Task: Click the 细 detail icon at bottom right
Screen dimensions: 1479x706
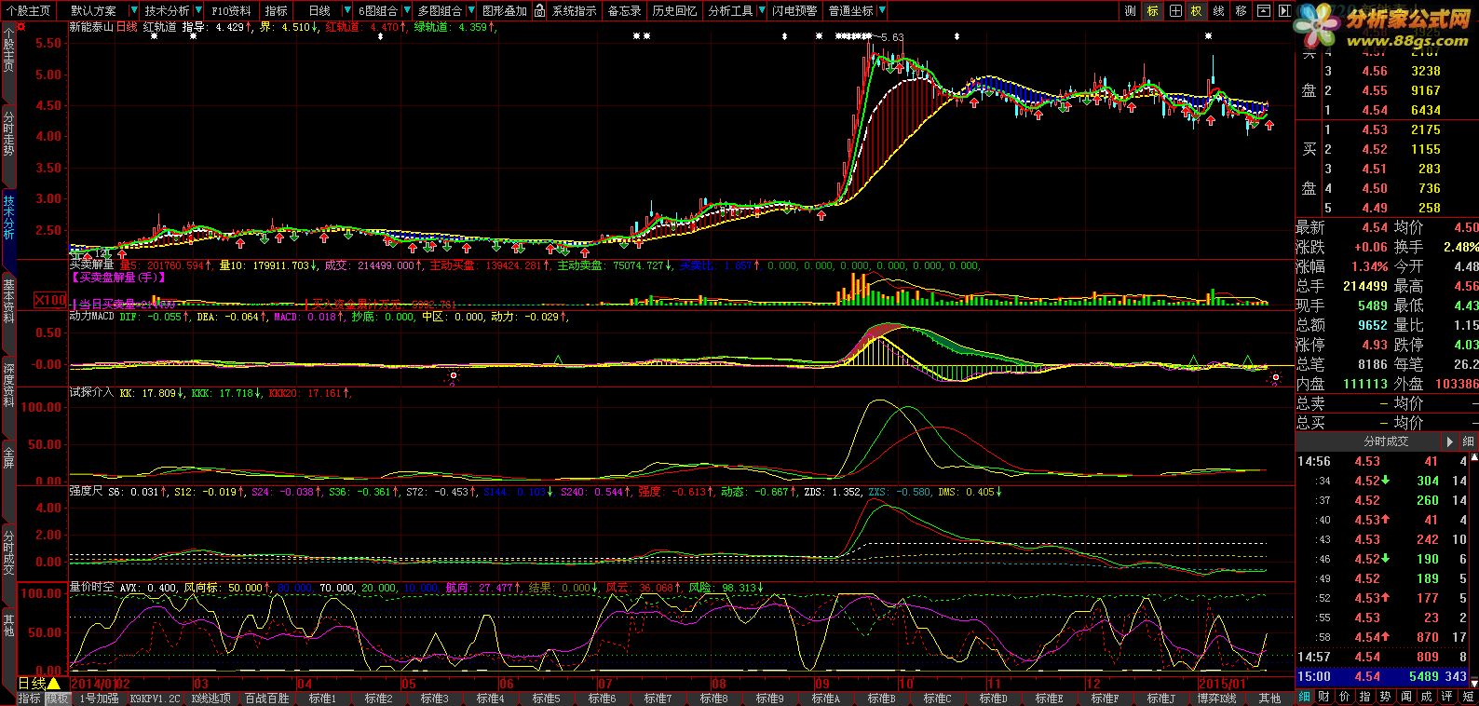Action: (x=1304, y=697)
